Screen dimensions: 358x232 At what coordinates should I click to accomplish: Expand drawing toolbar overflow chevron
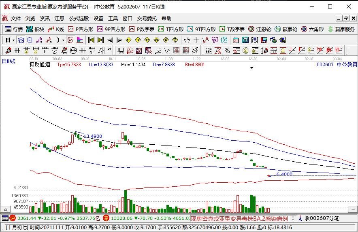[110, 49]
